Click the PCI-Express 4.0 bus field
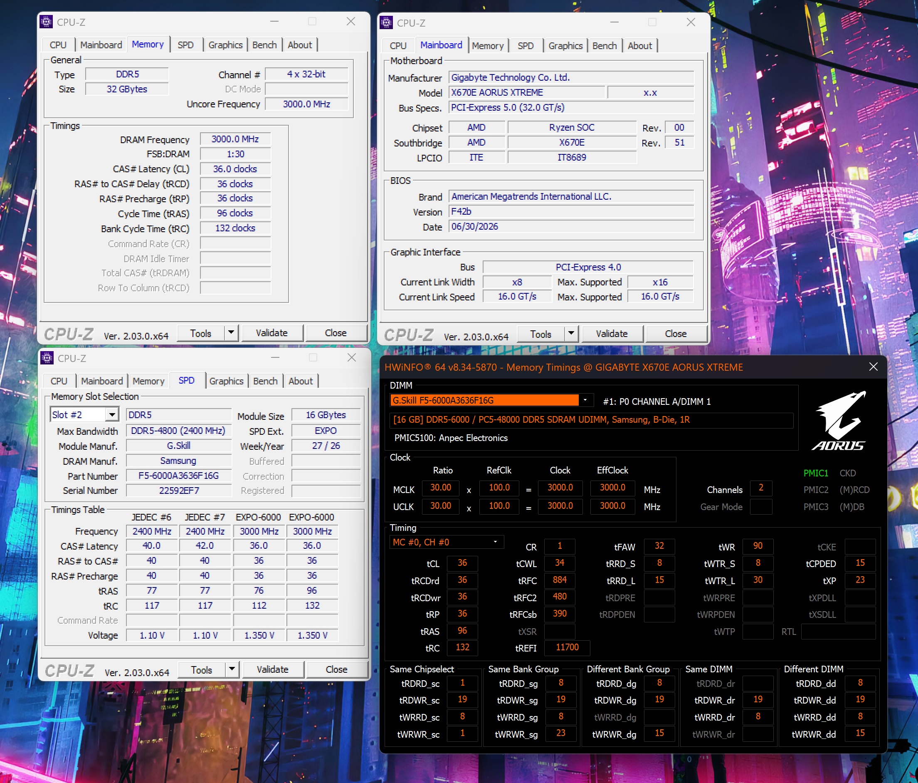 coord(588,267)
